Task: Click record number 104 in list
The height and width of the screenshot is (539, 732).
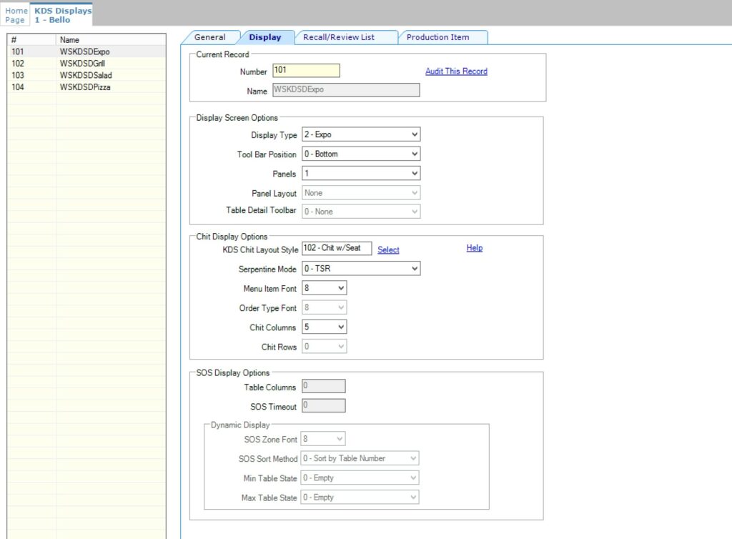Action: pos(18,87)
